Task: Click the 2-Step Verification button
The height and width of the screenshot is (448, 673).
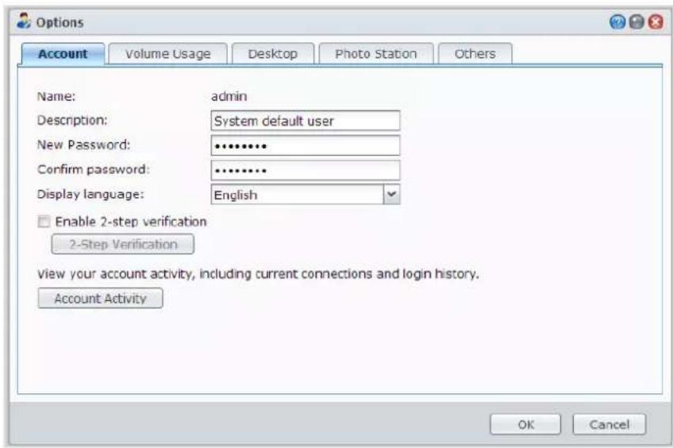Action: (x=123, y=244)
